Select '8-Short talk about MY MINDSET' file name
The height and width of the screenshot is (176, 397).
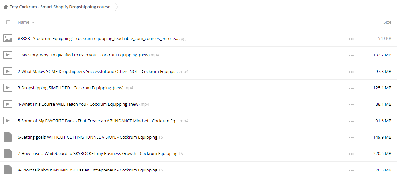pos(90,170)
